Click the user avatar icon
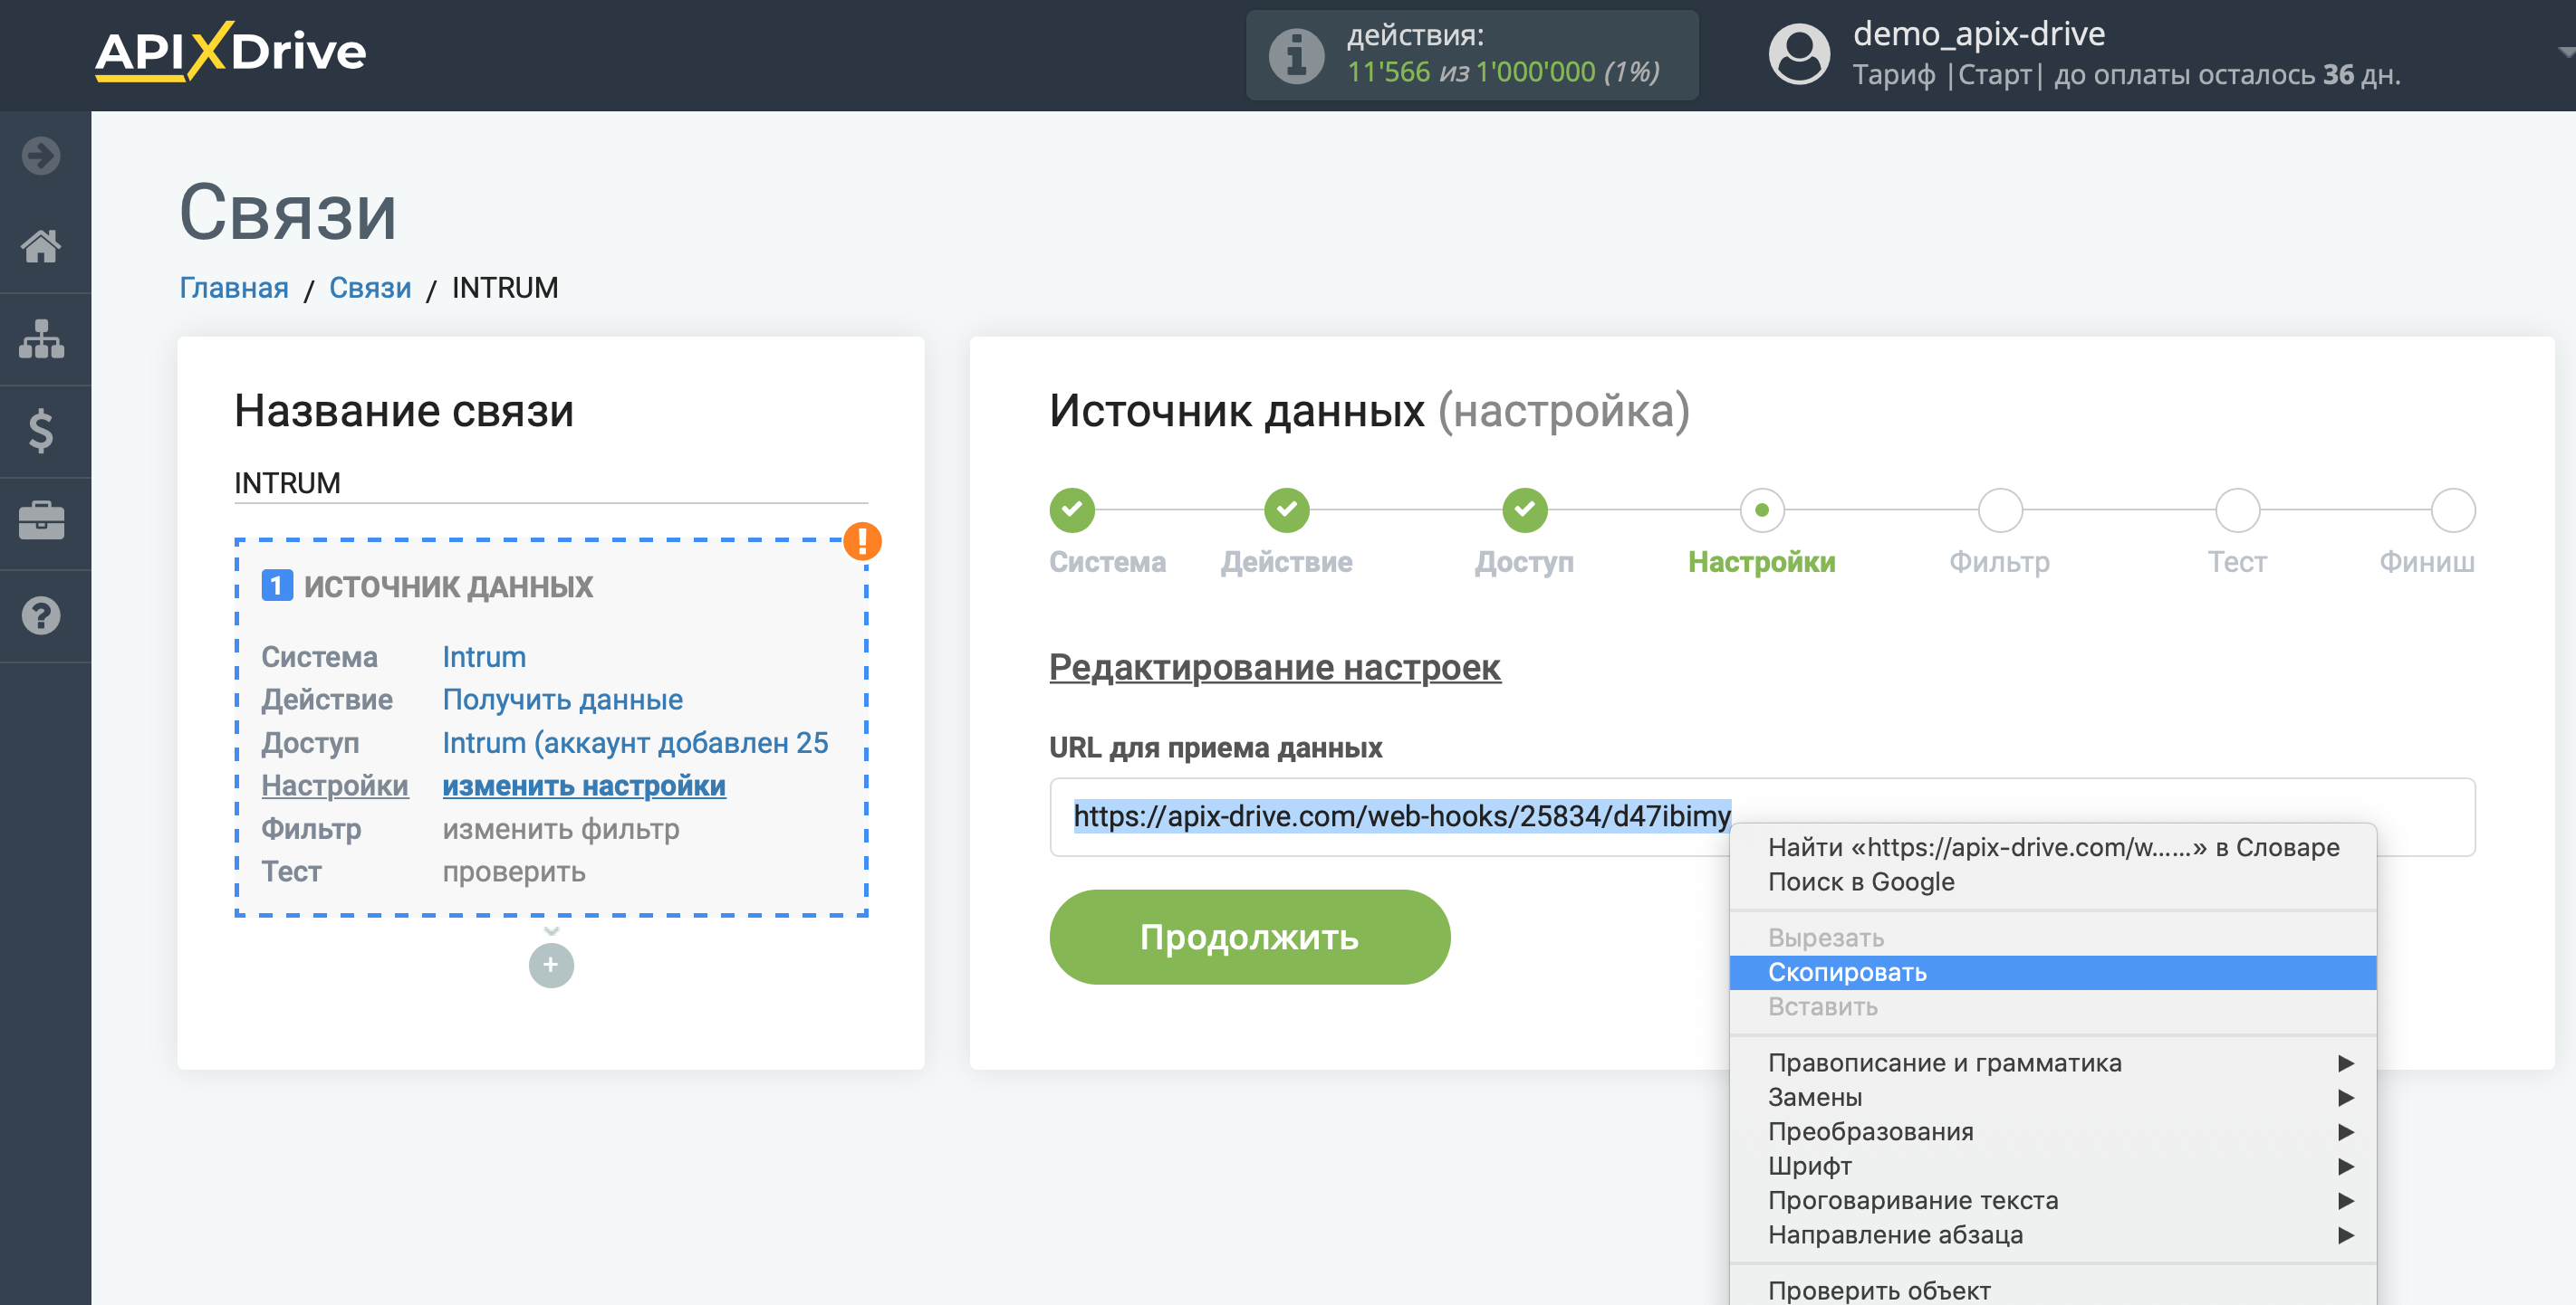The height and width of the screenshot is (1305, 2576). (x=1799, y=54)
